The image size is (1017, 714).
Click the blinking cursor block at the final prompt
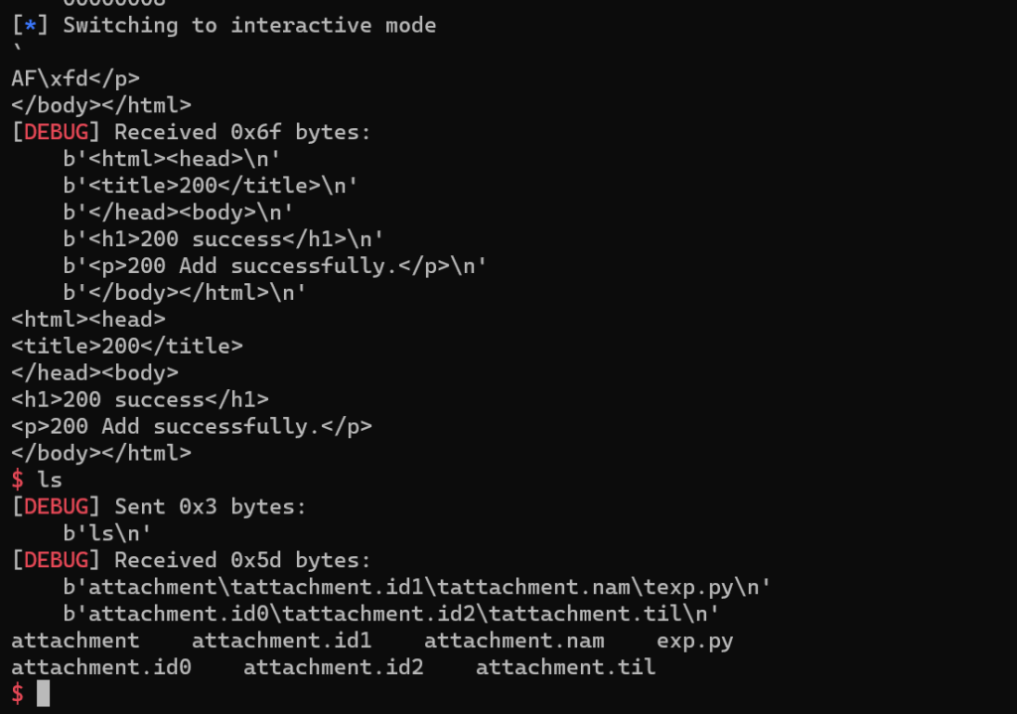43,693
